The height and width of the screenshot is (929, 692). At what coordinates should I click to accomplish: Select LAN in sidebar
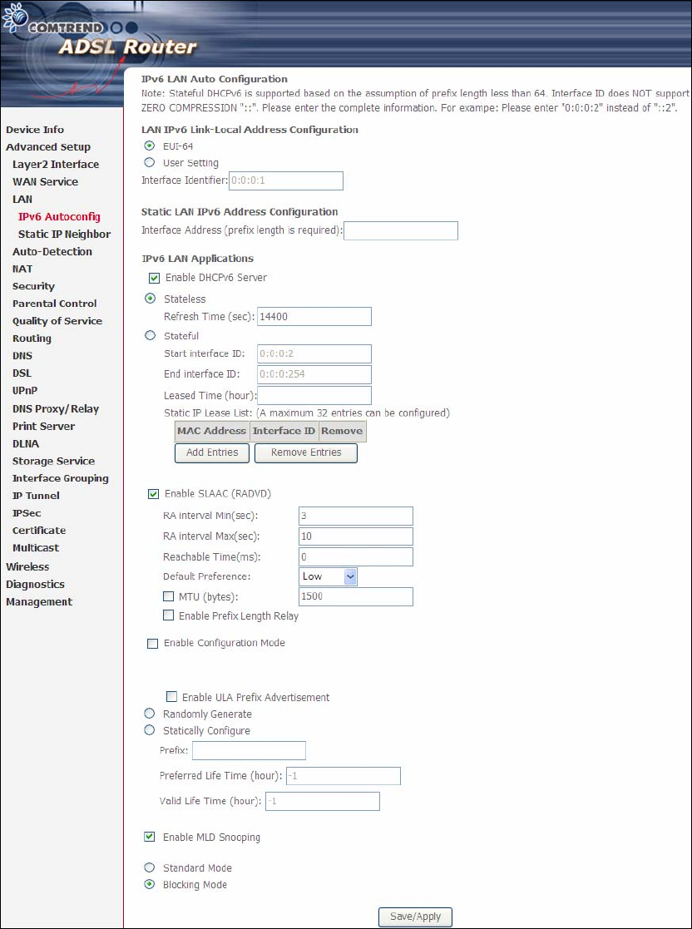[22, 199]
